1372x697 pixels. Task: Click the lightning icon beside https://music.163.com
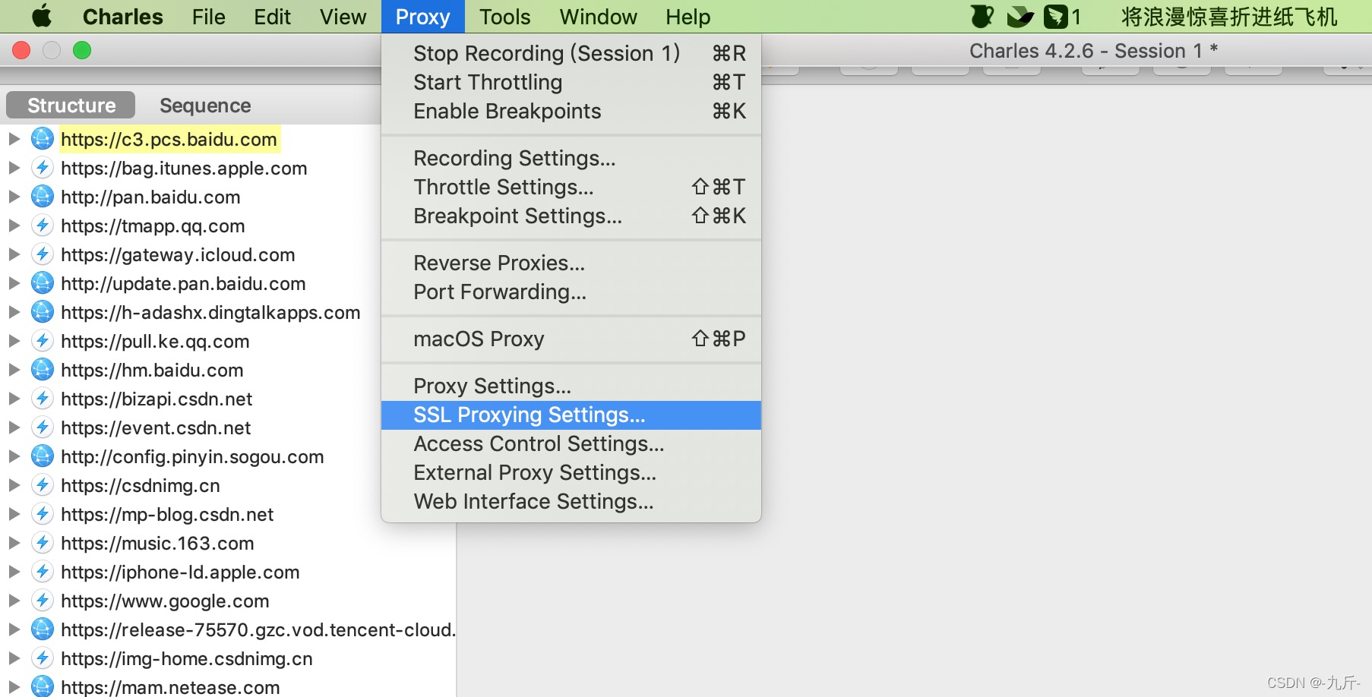tap(43, 543)
